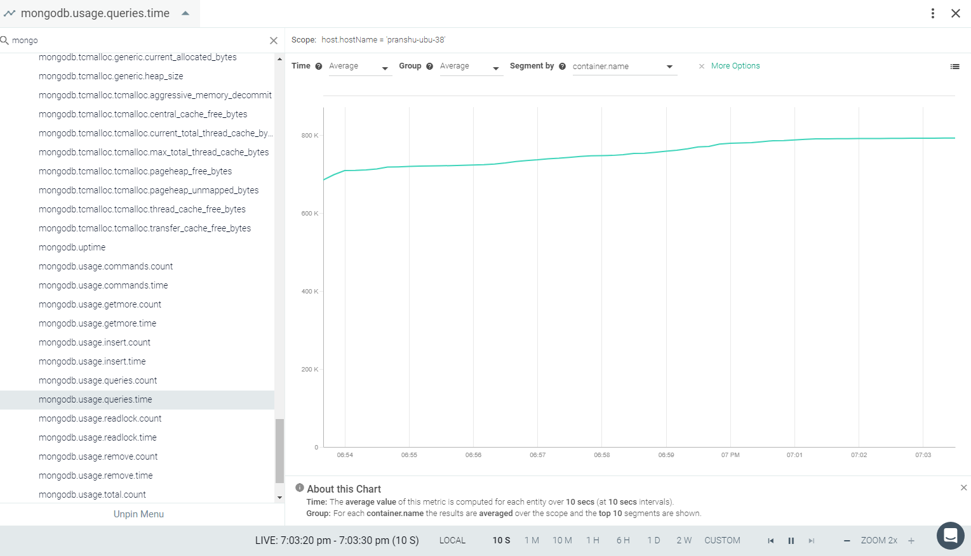
Task: Click the search magnifier icon
Action: (4, 41)
